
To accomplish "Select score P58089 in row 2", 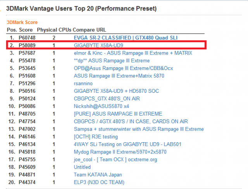I will 27,46.
